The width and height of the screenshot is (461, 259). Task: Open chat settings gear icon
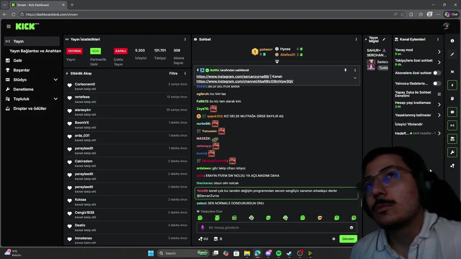(334, 239)
